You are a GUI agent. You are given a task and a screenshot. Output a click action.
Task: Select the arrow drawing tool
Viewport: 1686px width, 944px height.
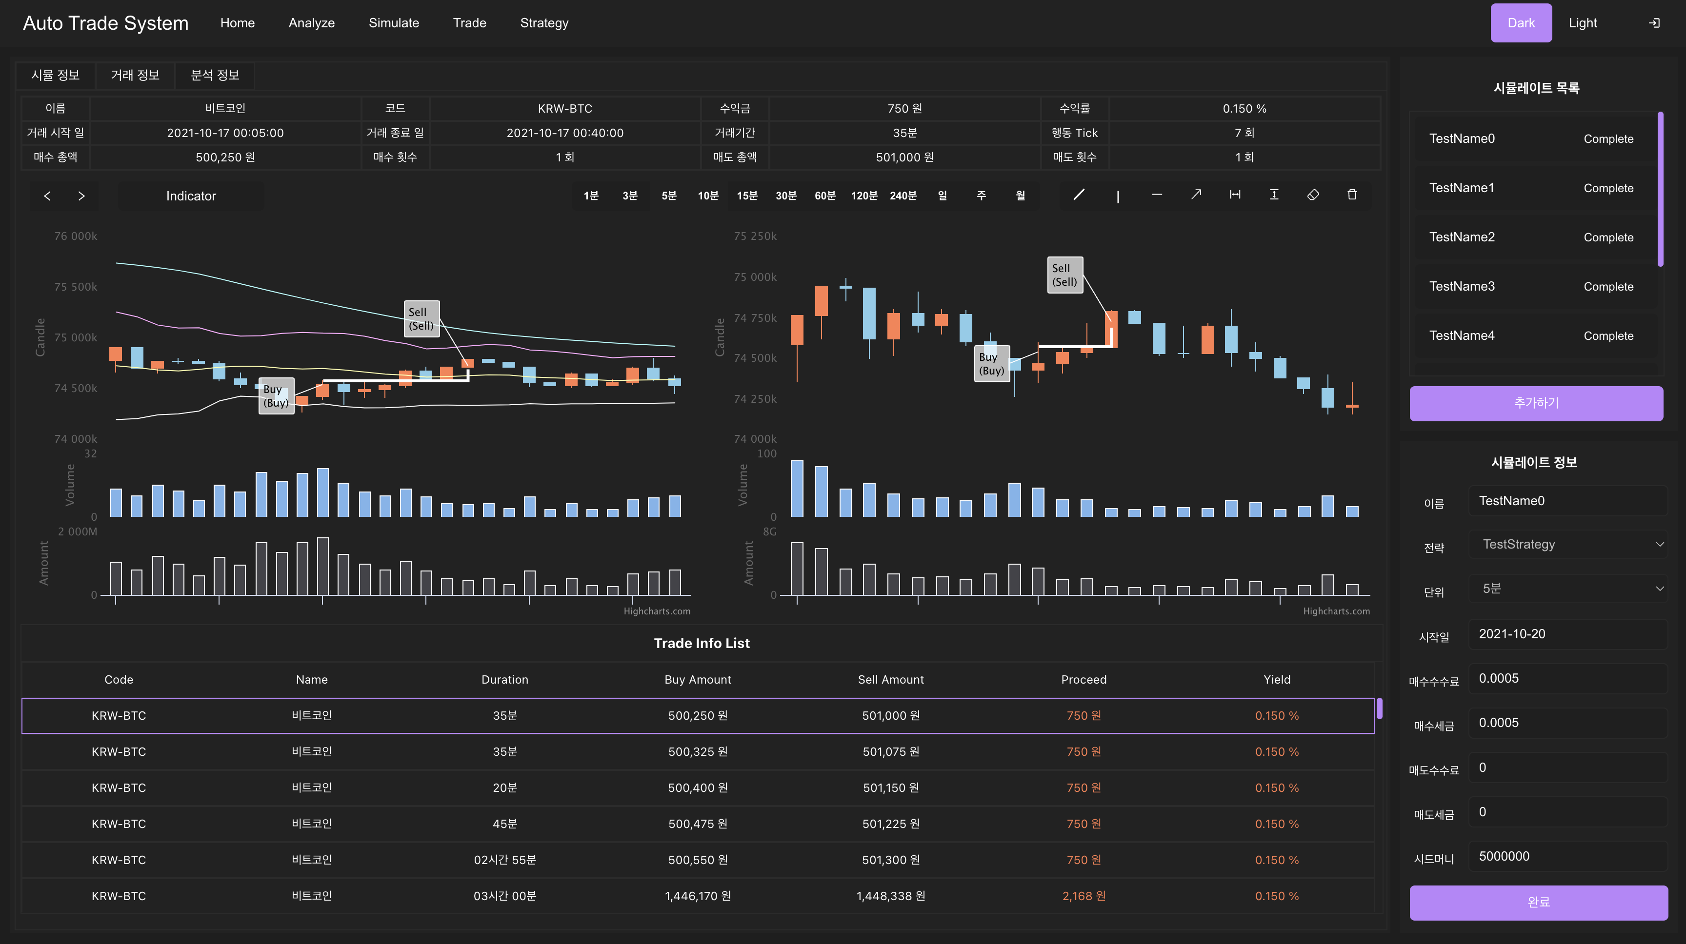pyautogui.click(x=1196, y=195)
